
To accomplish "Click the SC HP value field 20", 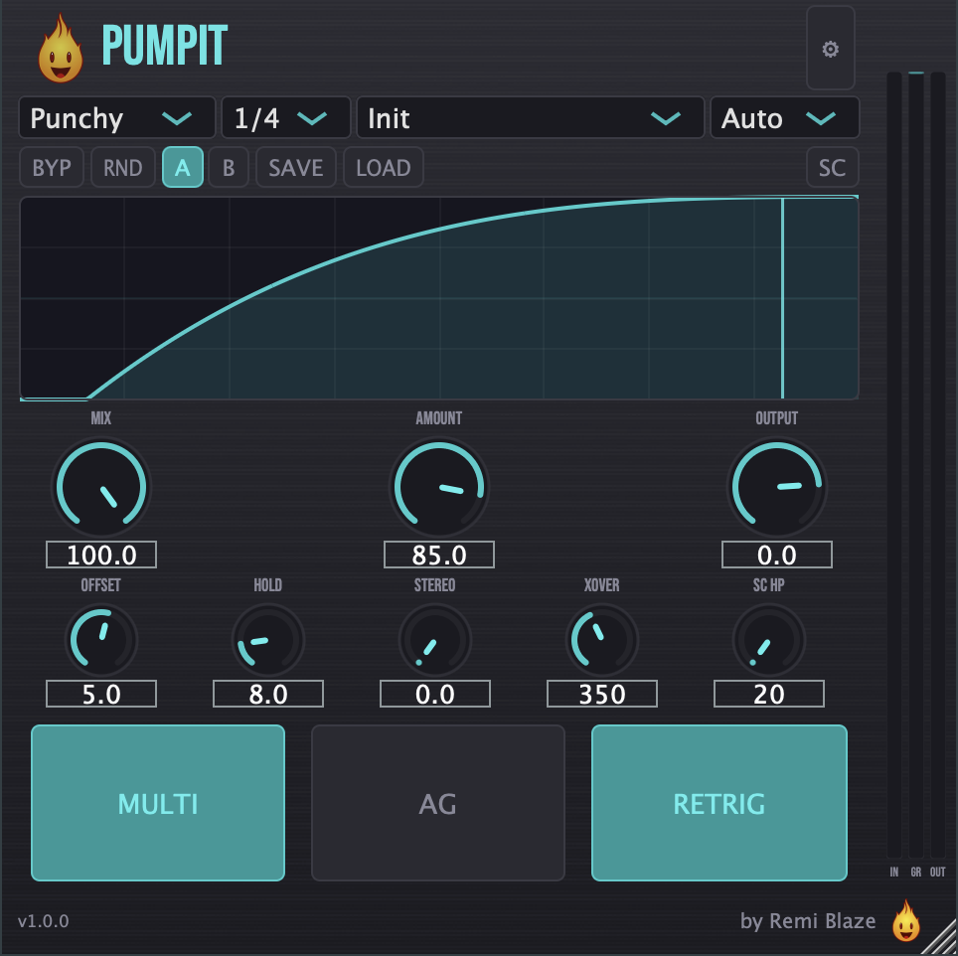I will coord(768,694).
